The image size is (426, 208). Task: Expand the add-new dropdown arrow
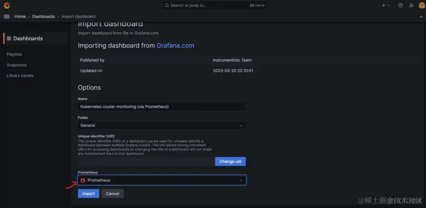pyautogui.click(x=388, y=5)
